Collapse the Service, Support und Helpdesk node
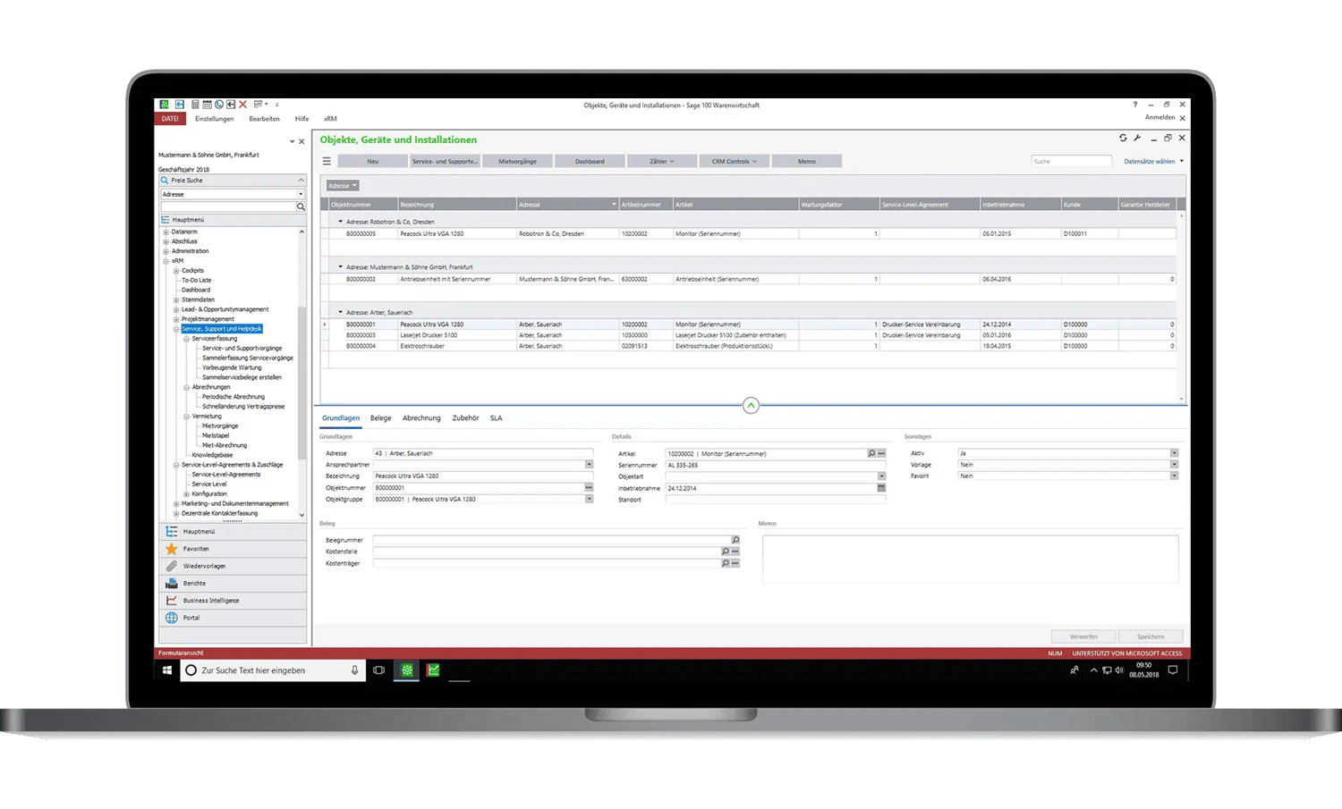 tap(176, 329)
